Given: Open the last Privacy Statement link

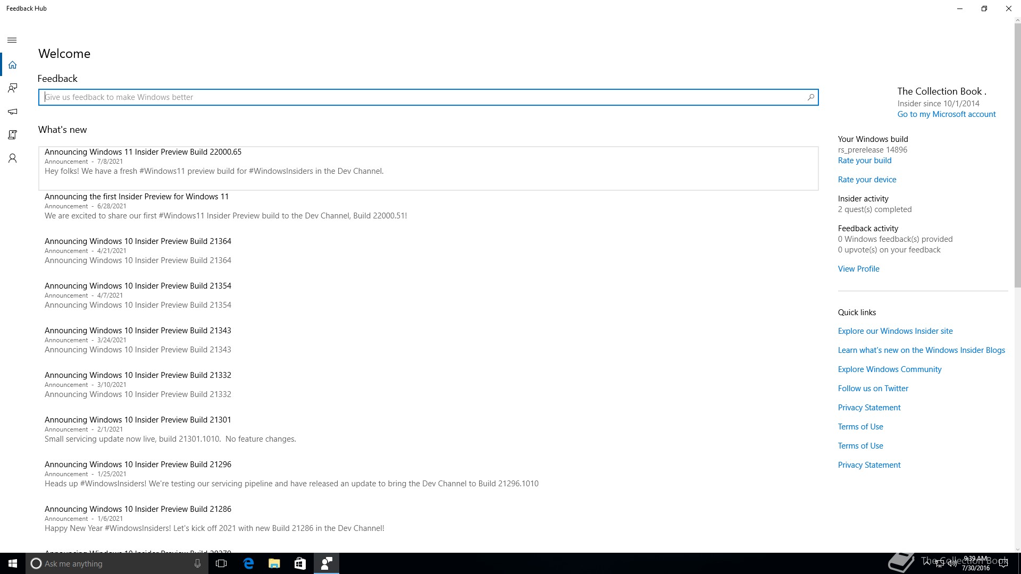Looking at the screenshot, I should 869,465.
